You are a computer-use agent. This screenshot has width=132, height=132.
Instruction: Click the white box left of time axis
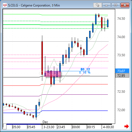point(5,127)
